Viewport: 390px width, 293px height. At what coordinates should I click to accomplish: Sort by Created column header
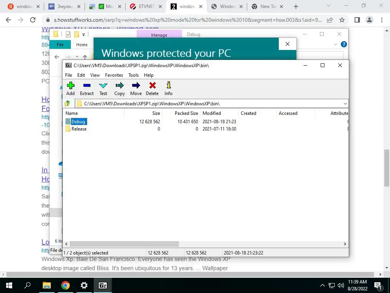[x=257, y=113]
